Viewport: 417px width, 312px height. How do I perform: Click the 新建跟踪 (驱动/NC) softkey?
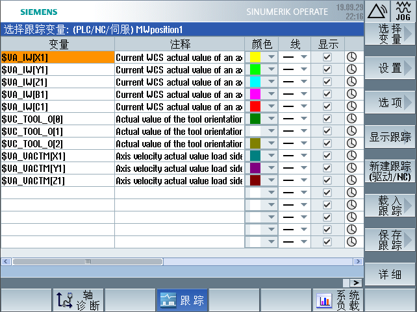point(390,171)
